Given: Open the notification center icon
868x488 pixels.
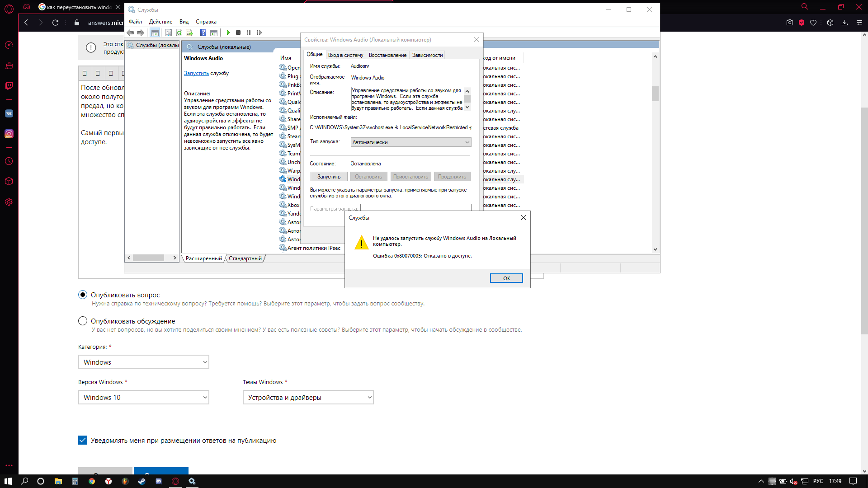Looking at the screenshot, I should tap(853, 481).
